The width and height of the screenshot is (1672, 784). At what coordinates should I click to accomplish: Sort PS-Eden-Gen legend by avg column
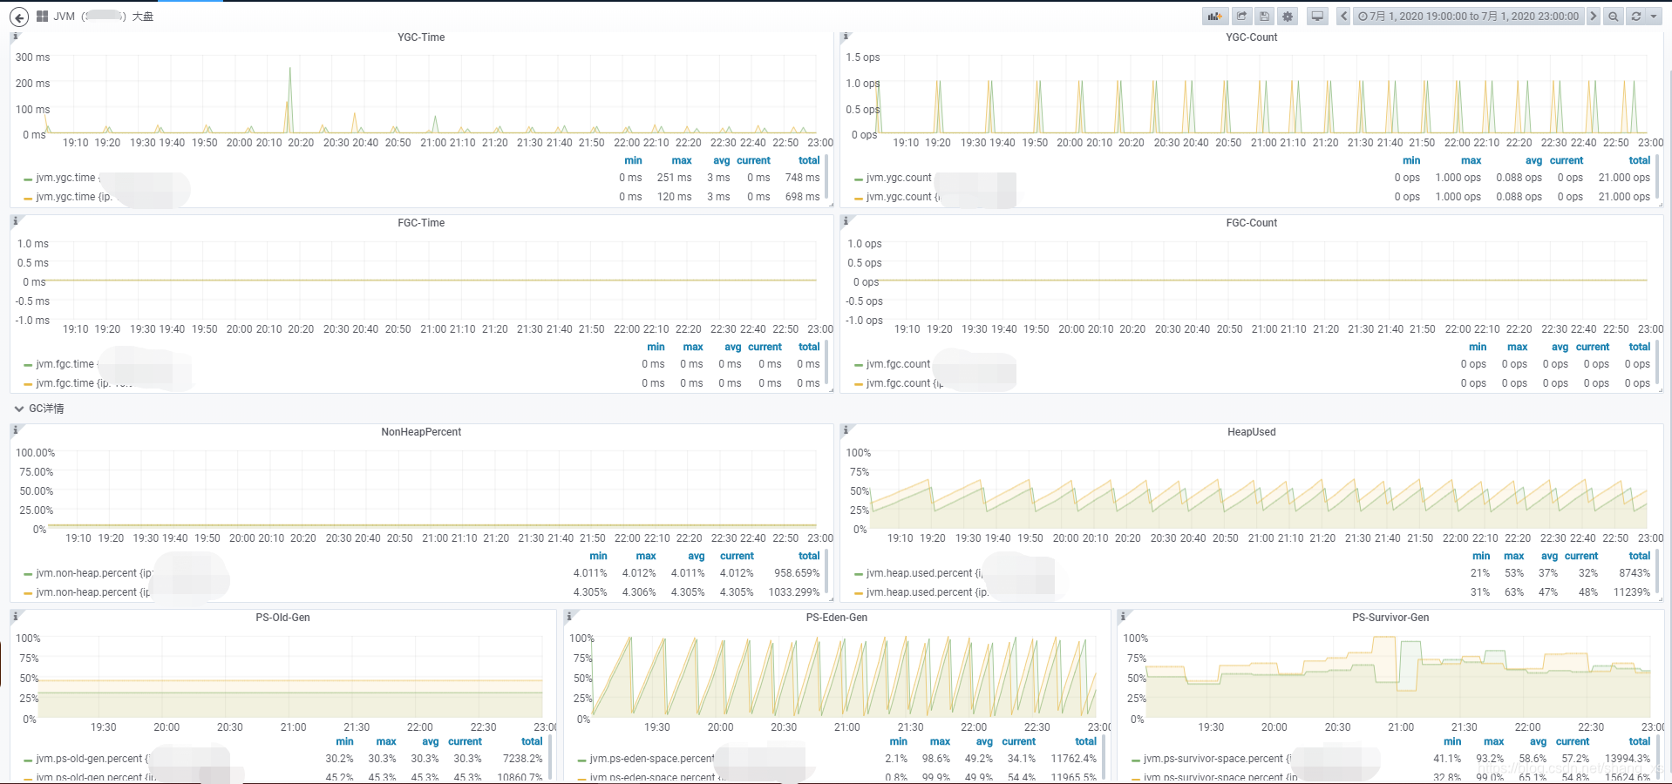point(984,741)
